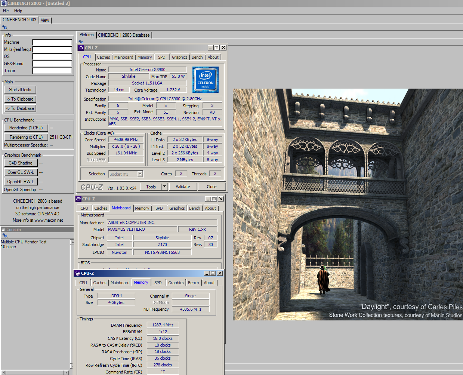Open SPD tab in top CPU-Z window
The height and width of the screenshot is (375, 463).
click(161, 57)
